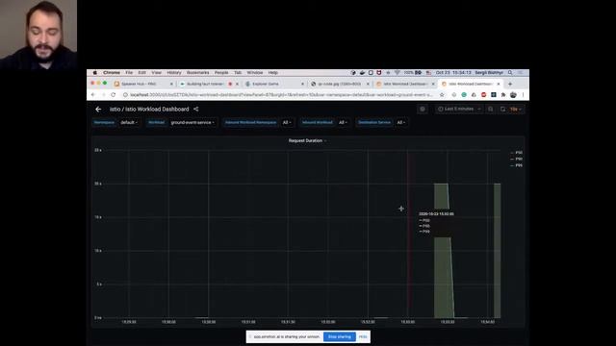
Task: Open the 10s refresh interval dropdown
Action: (516, 109)
